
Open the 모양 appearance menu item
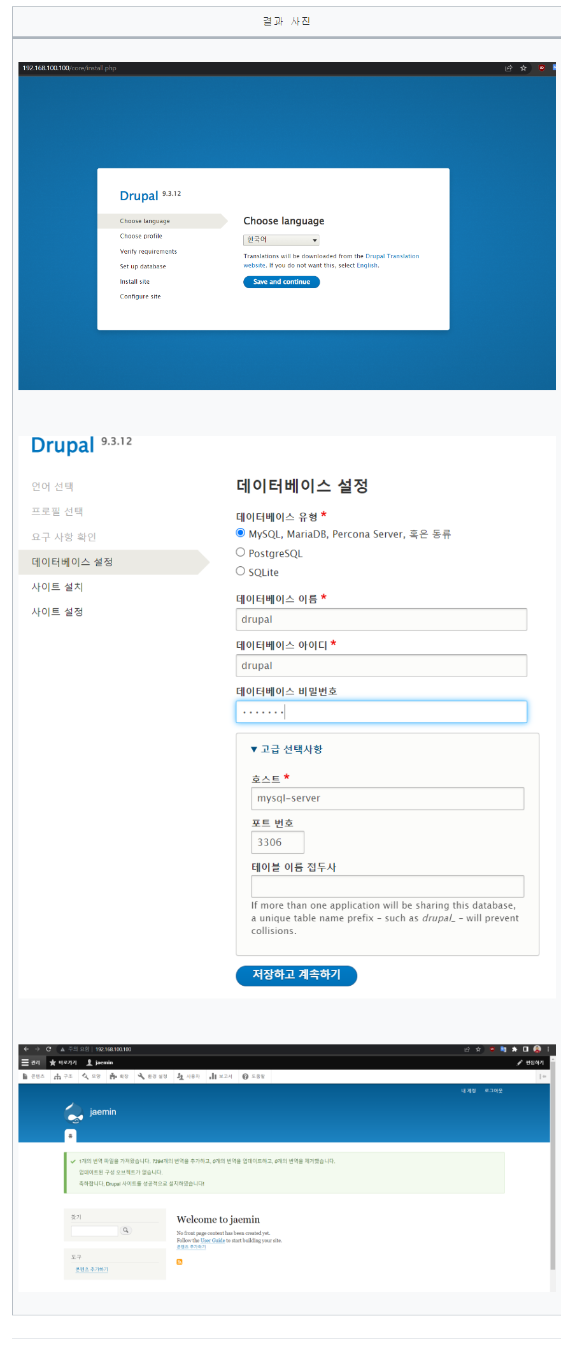[92, 1076]
